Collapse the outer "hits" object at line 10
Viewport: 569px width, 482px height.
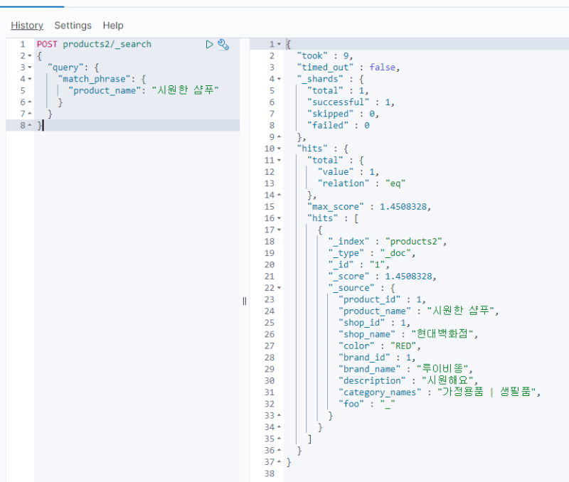click(x=280, y=149)
